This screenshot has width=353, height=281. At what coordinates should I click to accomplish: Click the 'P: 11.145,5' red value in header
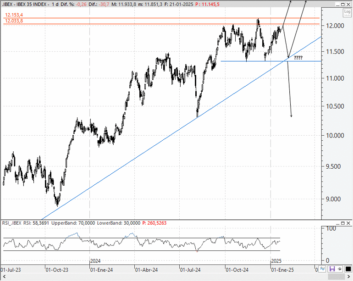click(207, 4)
